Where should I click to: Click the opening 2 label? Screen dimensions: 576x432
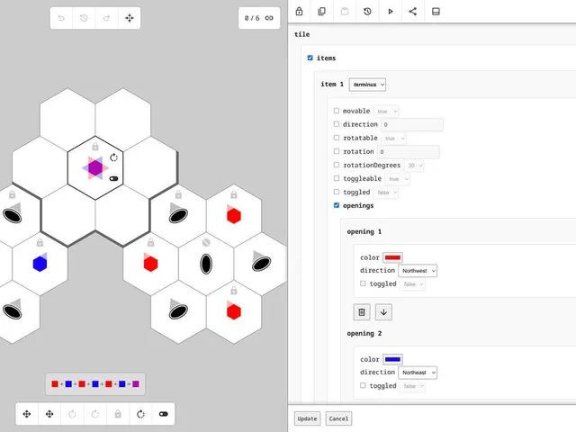click(x=364, y=333)
